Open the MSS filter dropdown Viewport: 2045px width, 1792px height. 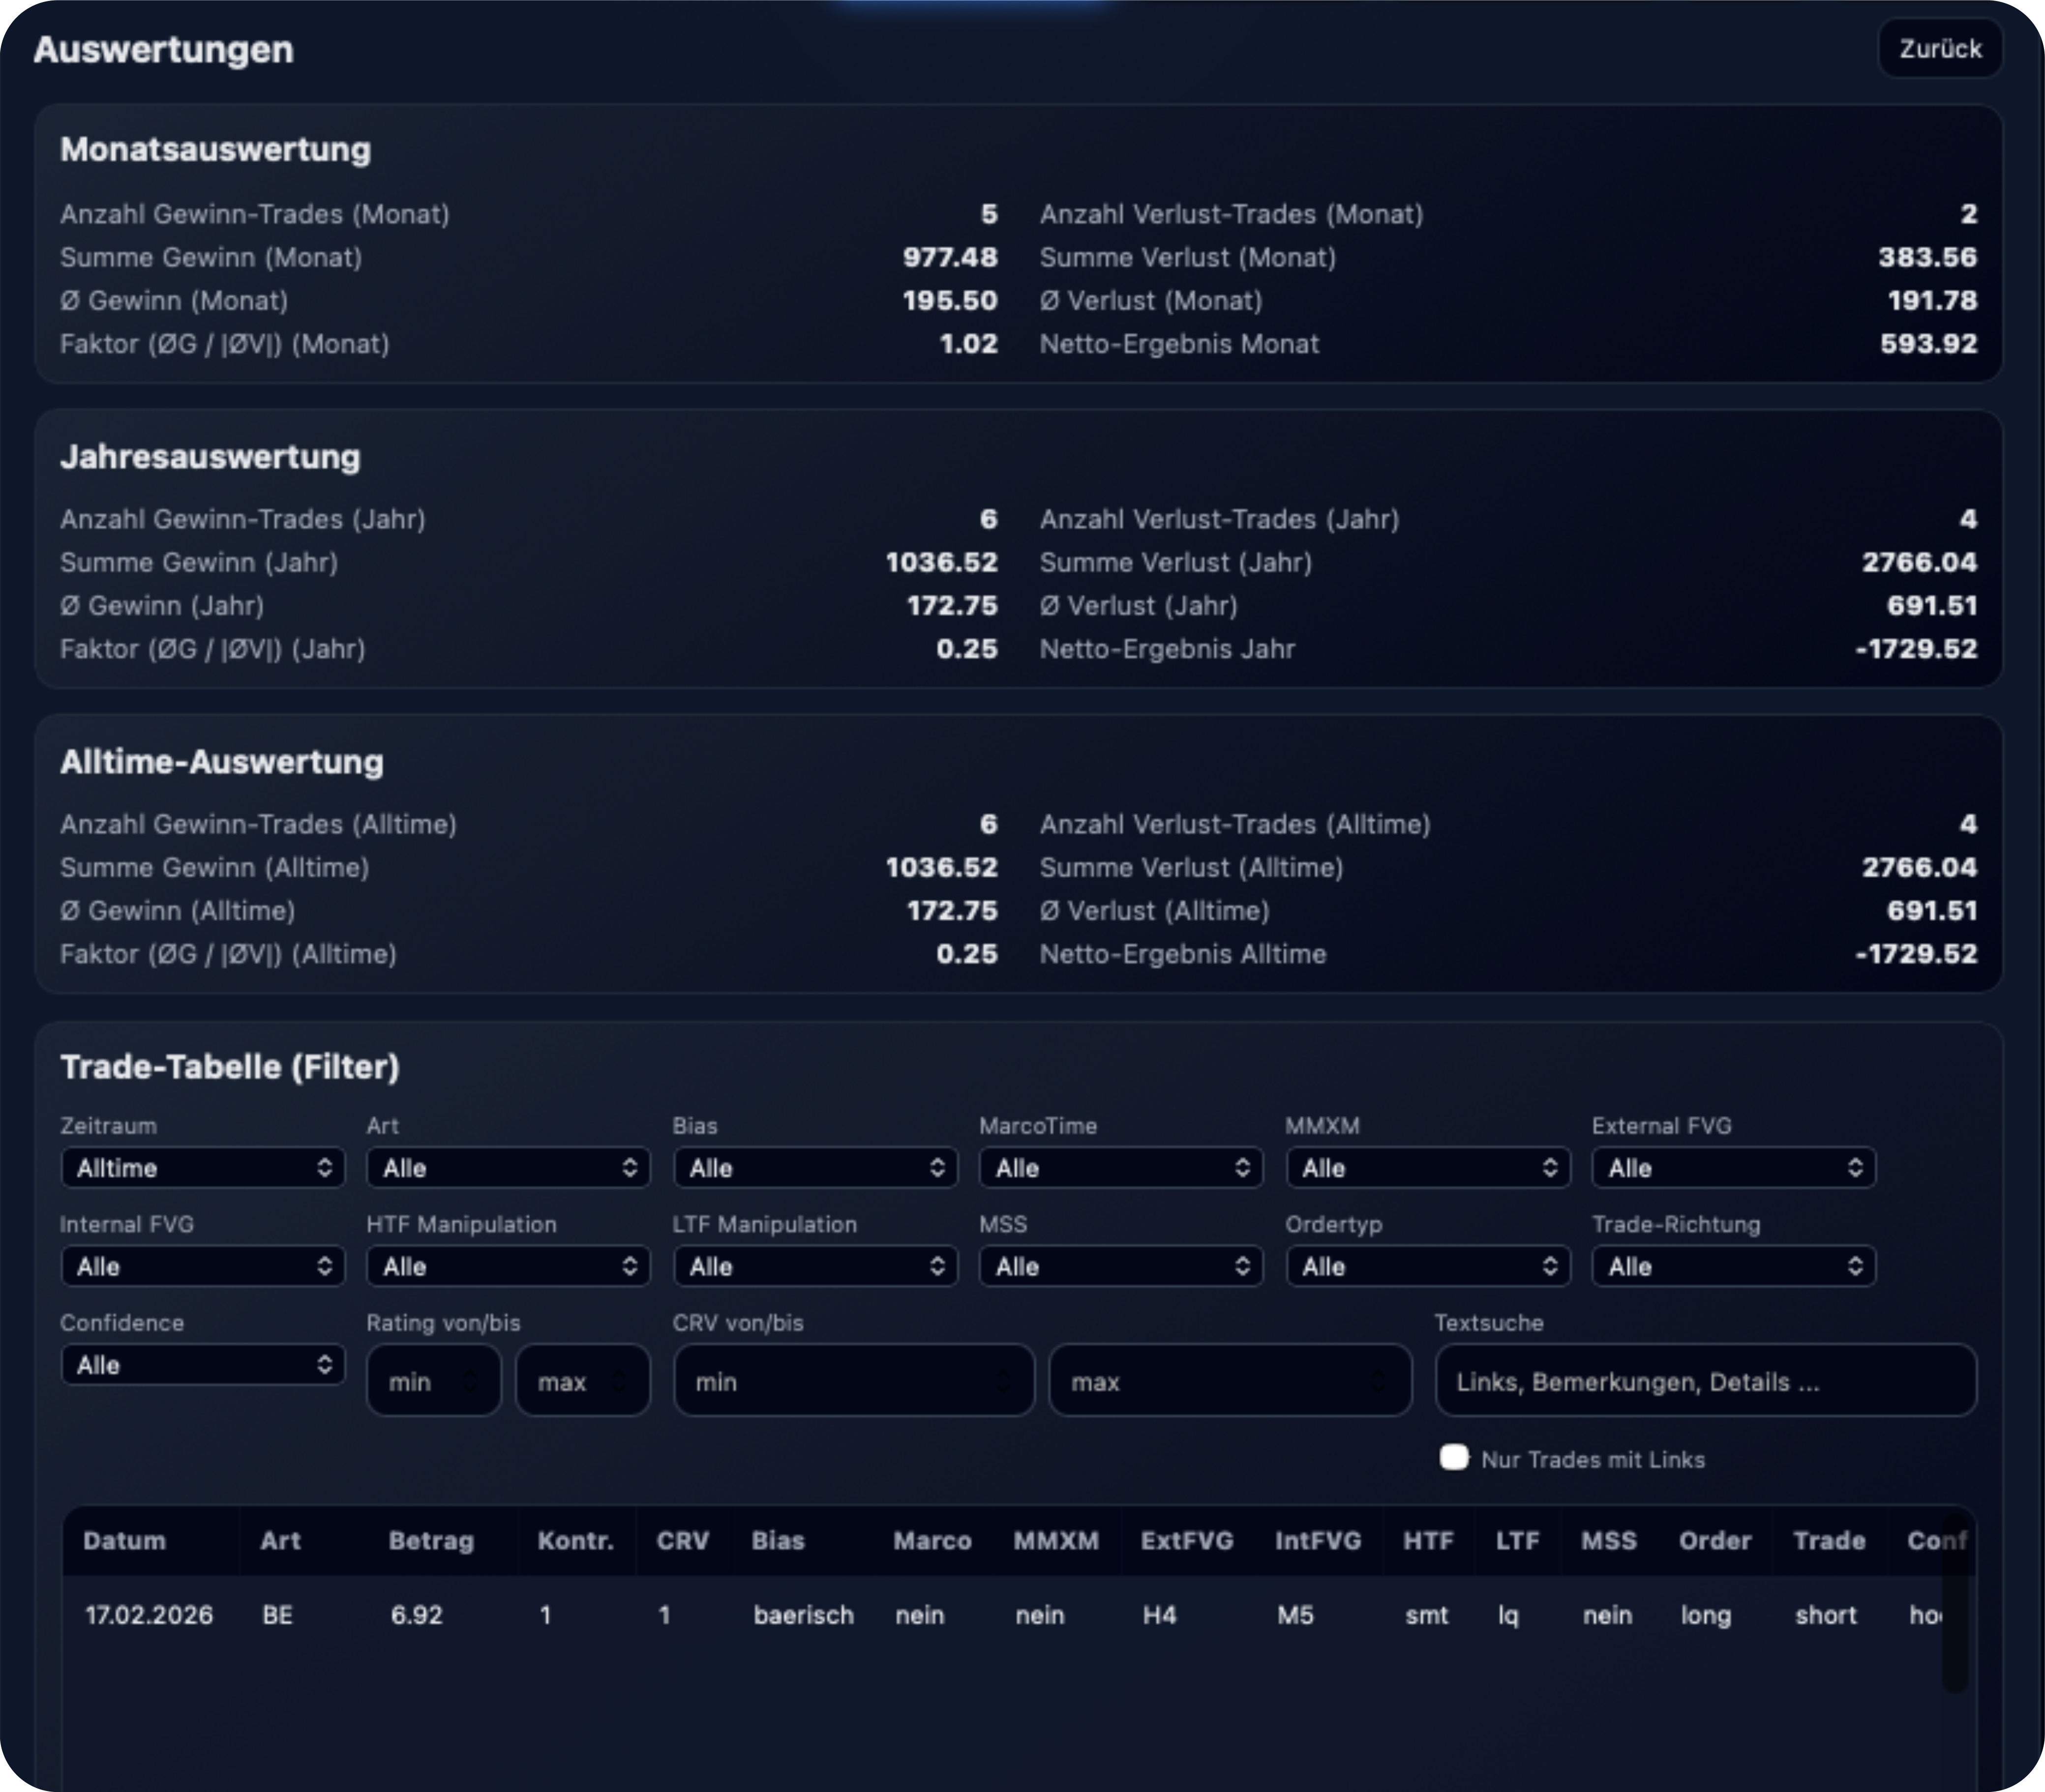pyautogui.click(x=1120, y=1266)
